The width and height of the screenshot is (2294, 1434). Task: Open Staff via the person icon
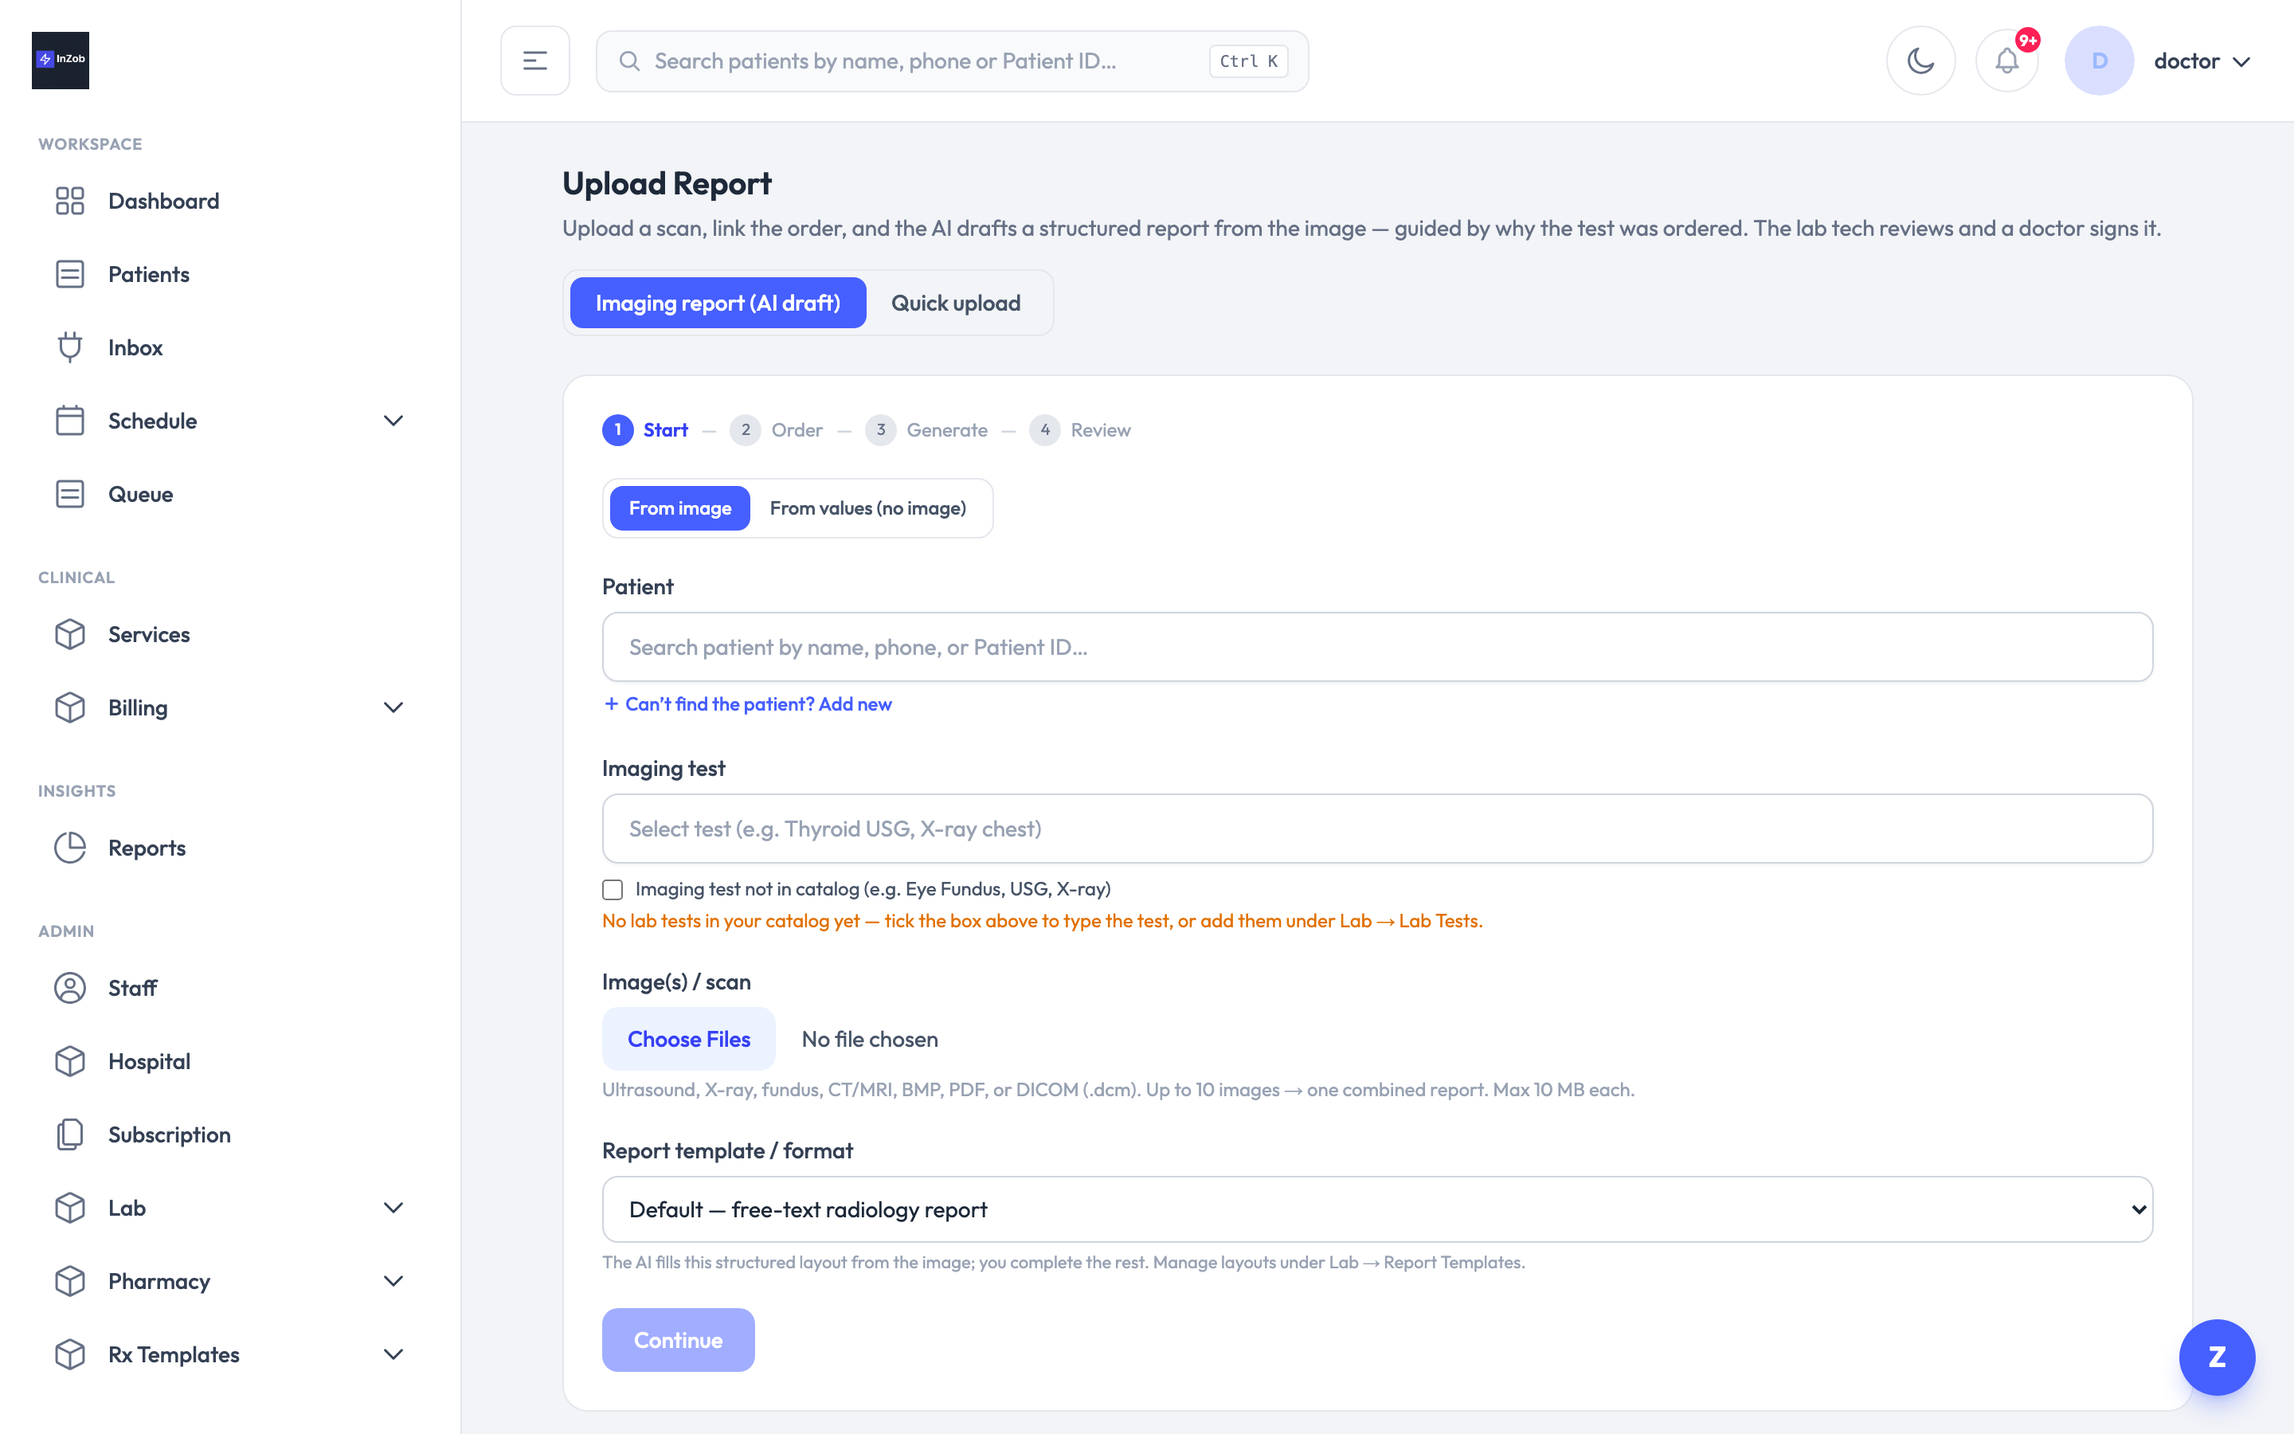pos(70,988)
